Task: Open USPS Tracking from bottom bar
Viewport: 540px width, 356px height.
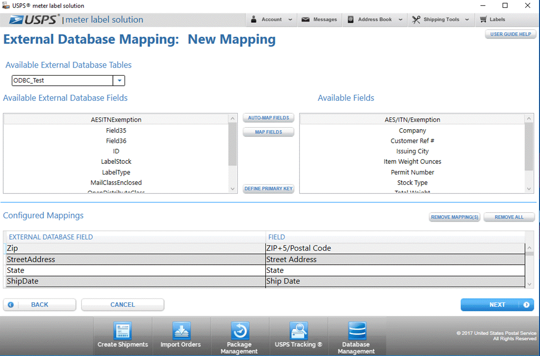Action: 298,335
